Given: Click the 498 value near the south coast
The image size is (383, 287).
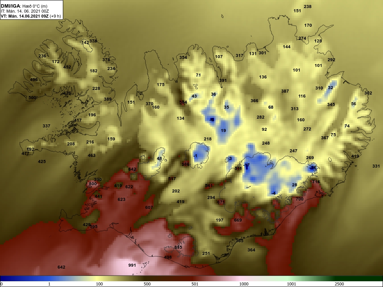Looking at the screenshot, I should (x=168, y=257).
